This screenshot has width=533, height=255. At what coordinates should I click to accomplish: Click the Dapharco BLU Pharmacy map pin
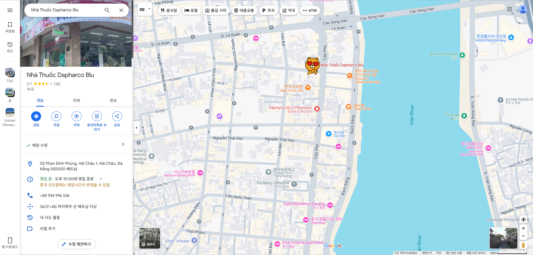click(x=317, y=109)
